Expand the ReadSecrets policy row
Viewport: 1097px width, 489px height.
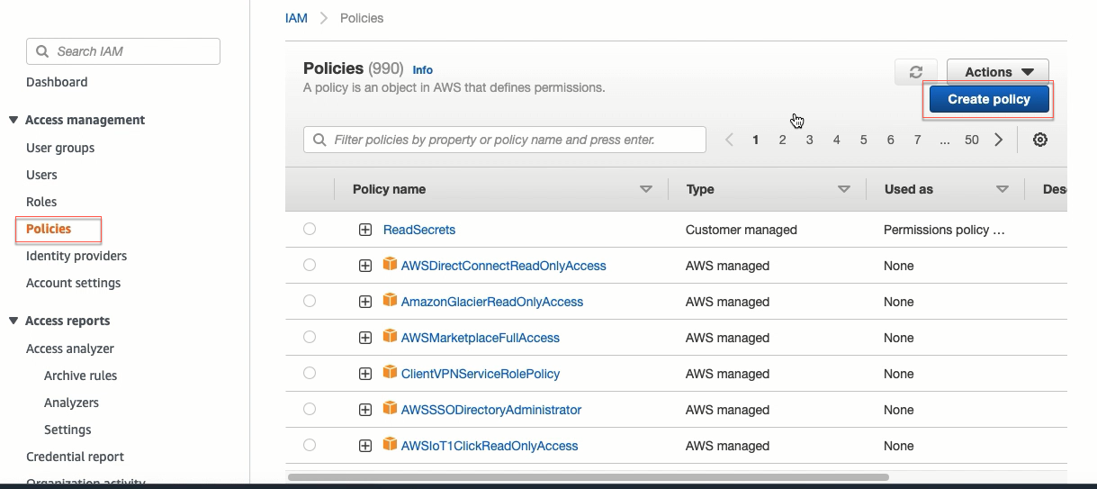(365, 230)
